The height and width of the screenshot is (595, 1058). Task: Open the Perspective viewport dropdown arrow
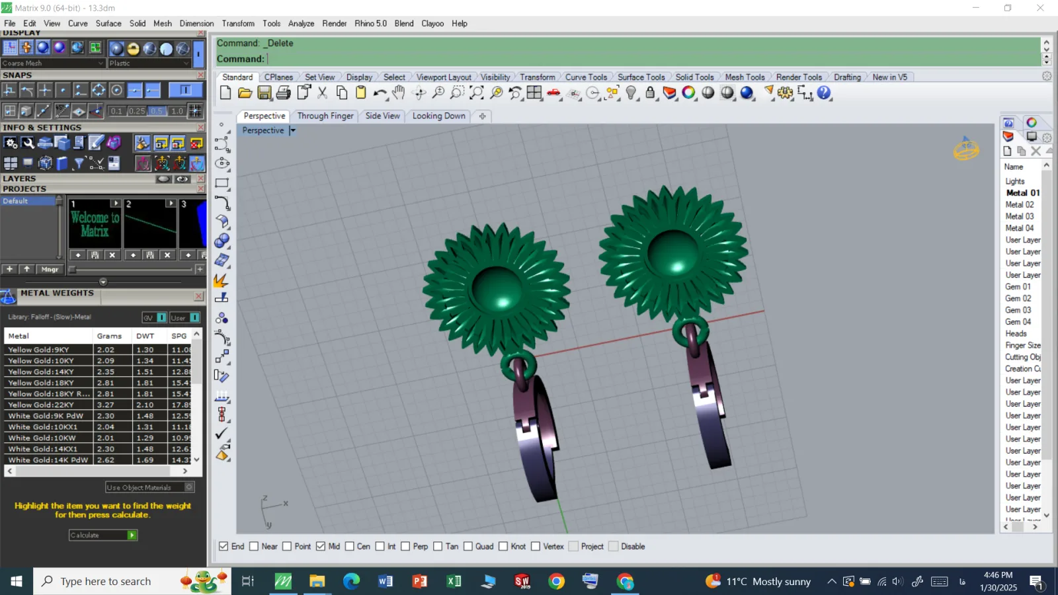tap(292, 130)
